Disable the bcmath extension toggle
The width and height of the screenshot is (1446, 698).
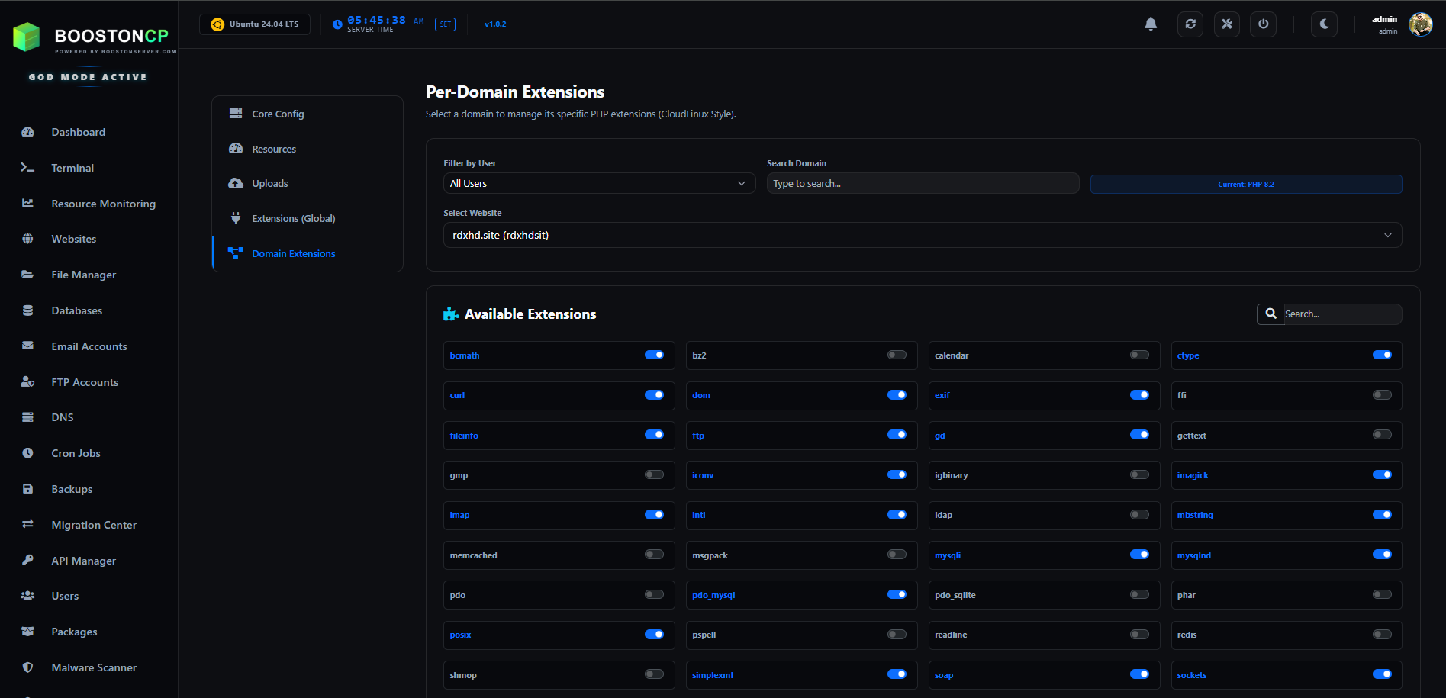[x=654, y=355]
